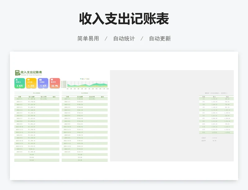Viewport: 248px width, 190px height.
Task: Select the purple card's 1.6万 value
Action: [x=43, y=86]
